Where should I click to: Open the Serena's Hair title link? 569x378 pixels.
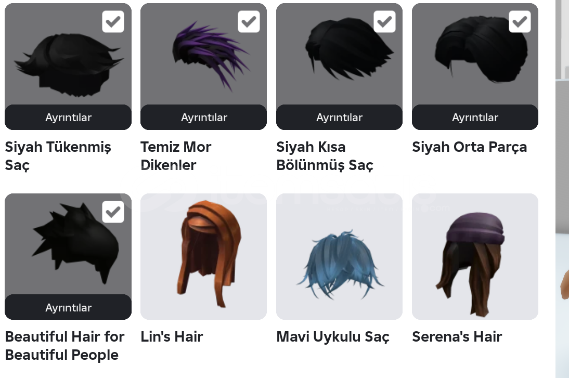[x=457, y=336]
